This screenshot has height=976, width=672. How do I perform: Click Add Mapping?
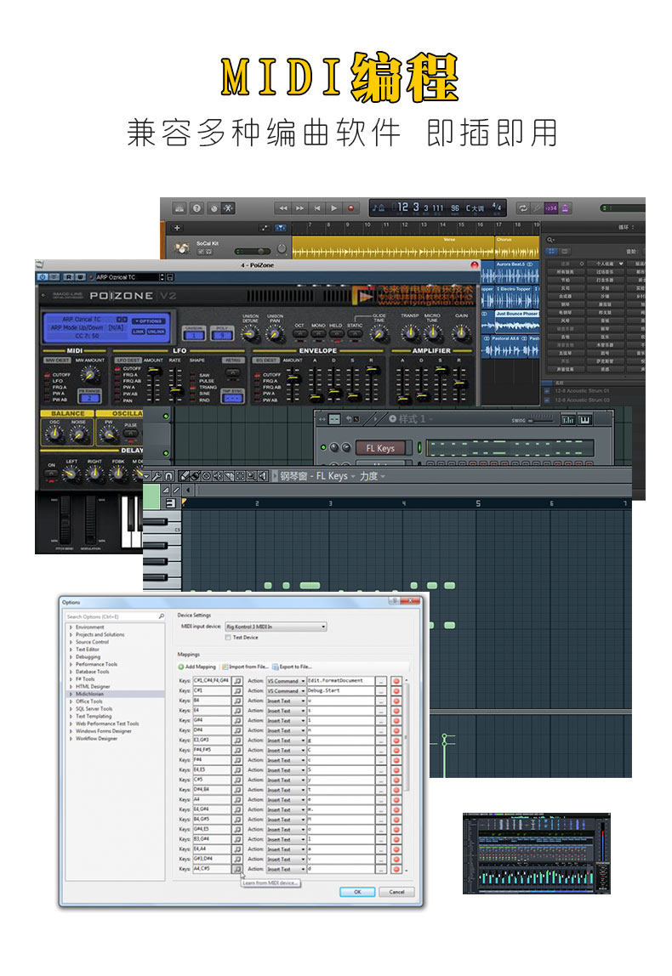tap(197, 667)
